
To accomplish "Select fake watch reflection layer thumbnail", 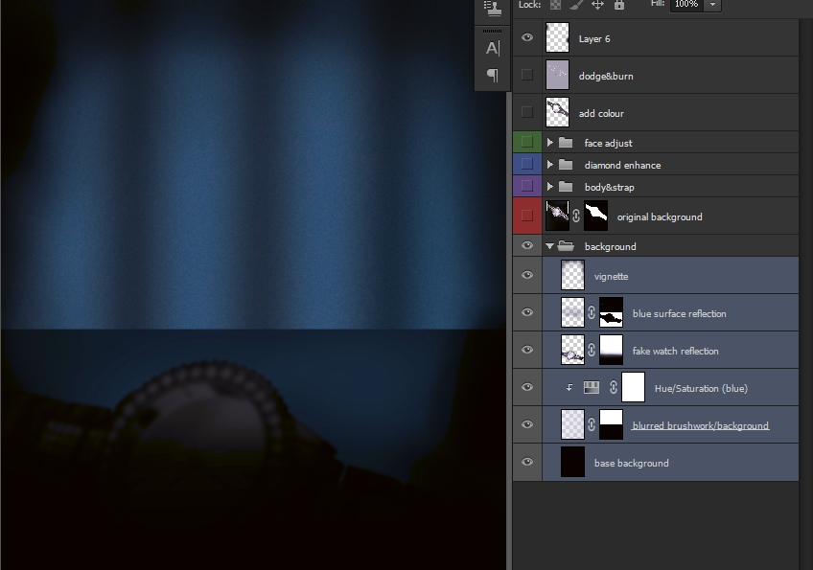I will pos(573,350).
